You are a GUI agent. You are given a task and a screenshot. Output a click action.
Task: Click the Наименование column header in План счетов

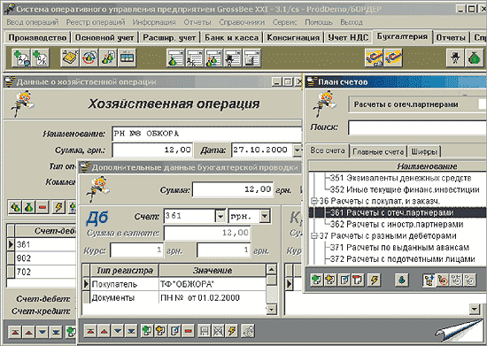(x=427, y=166)
